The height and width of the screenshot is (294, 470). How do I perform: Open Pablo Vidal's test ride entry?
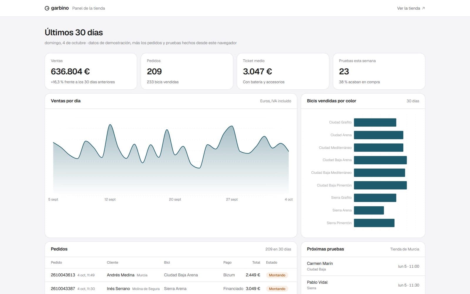(x=363, y=285)
